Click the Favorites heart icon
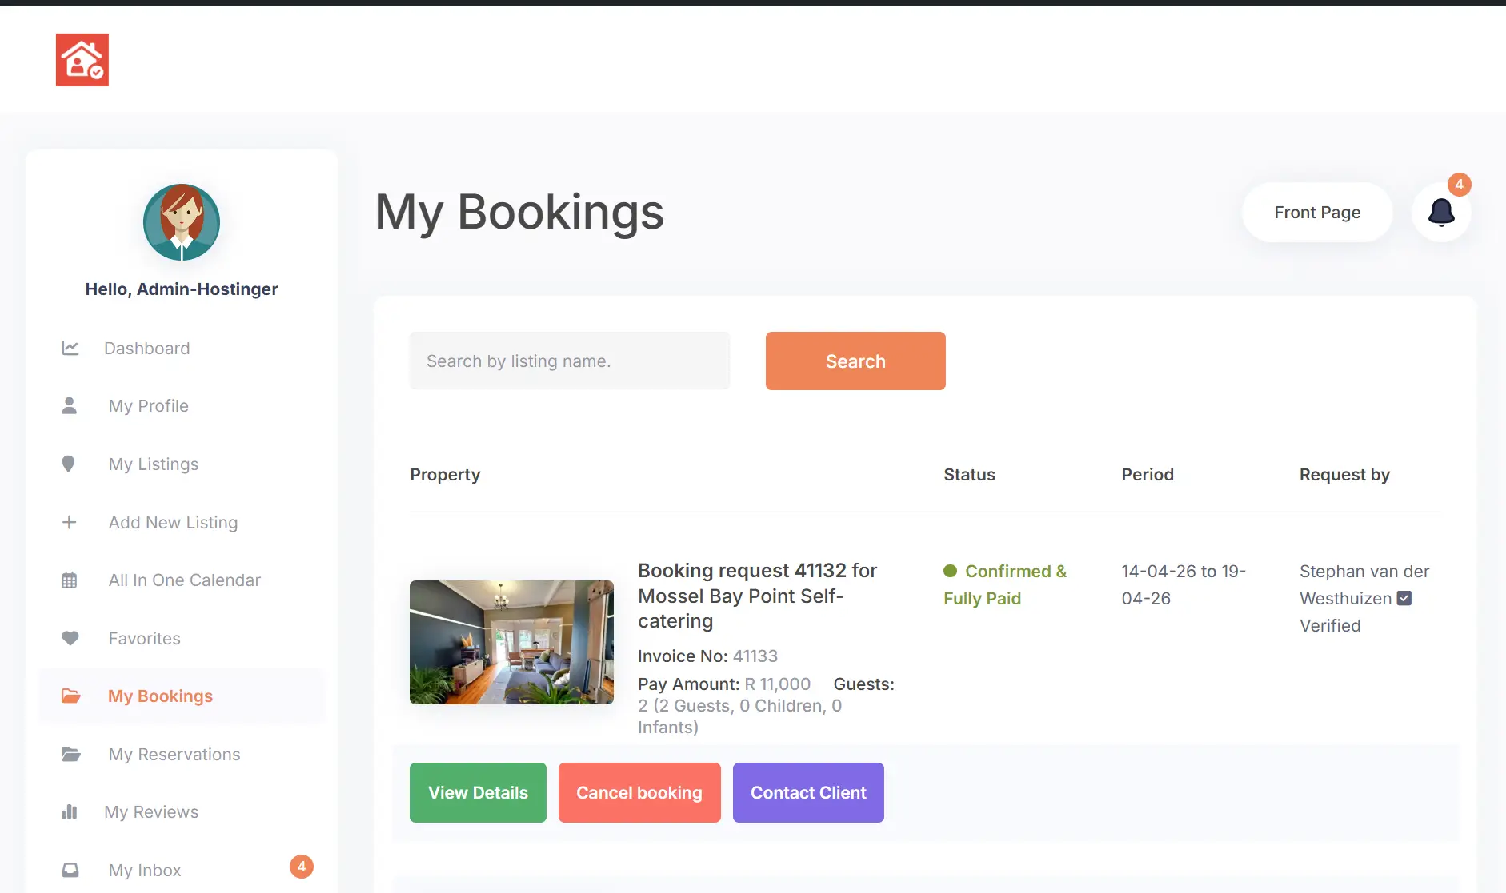 (70, 639)
